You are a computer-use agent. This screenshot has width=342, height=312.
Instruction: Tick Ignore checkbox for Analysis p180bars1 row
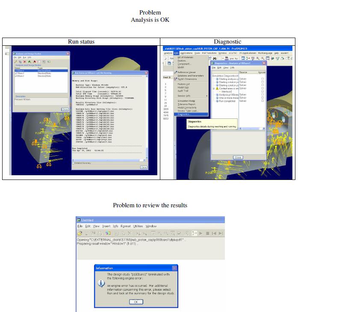click(262, 95)
